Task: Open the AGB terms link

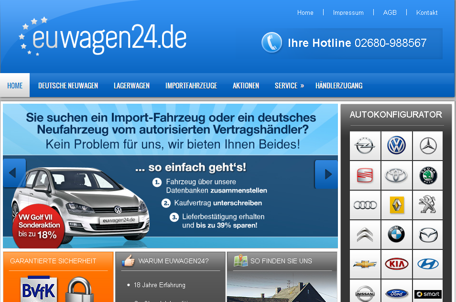Action: (390, 12)
